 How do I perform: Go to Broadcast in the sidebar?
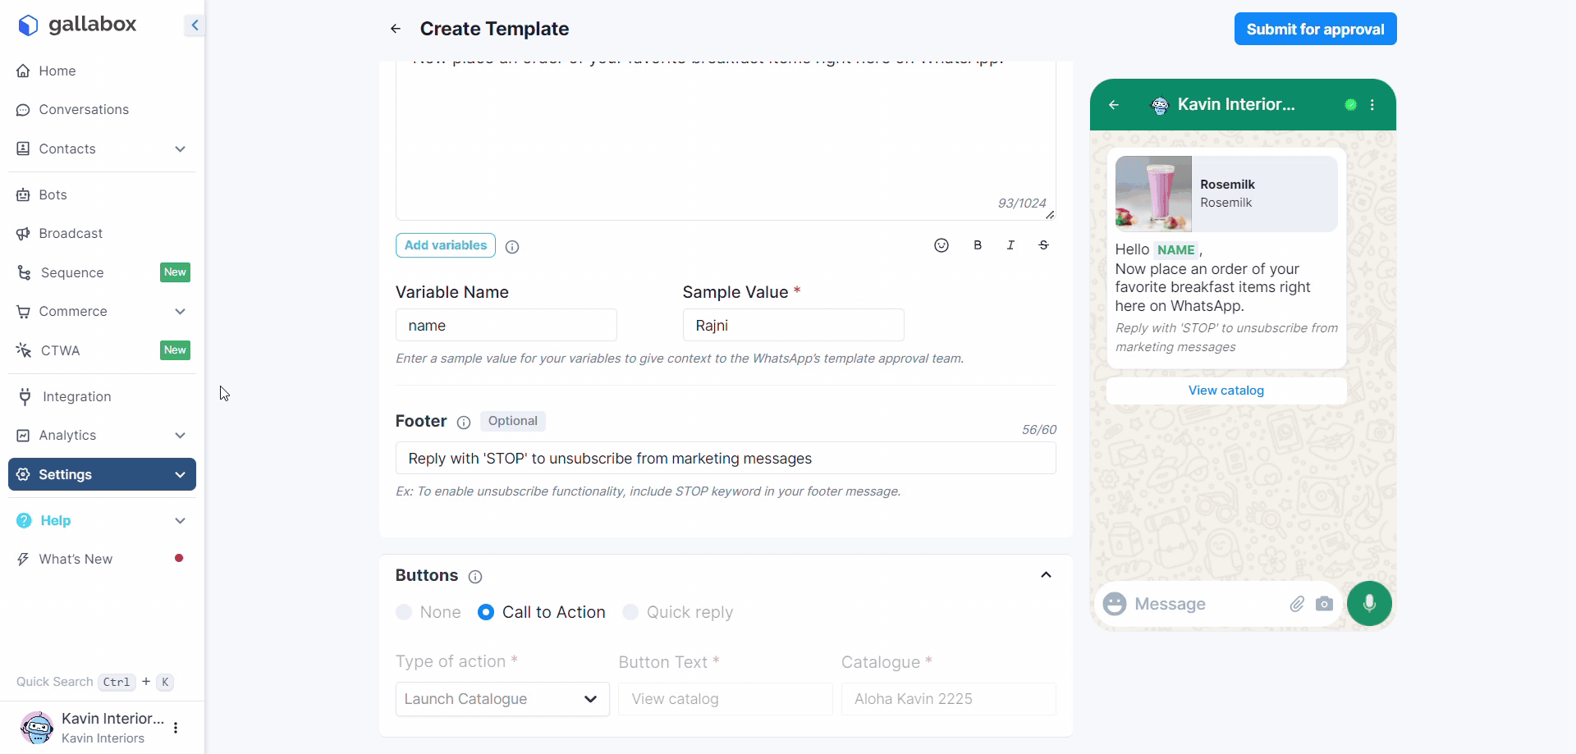[71, 234]
